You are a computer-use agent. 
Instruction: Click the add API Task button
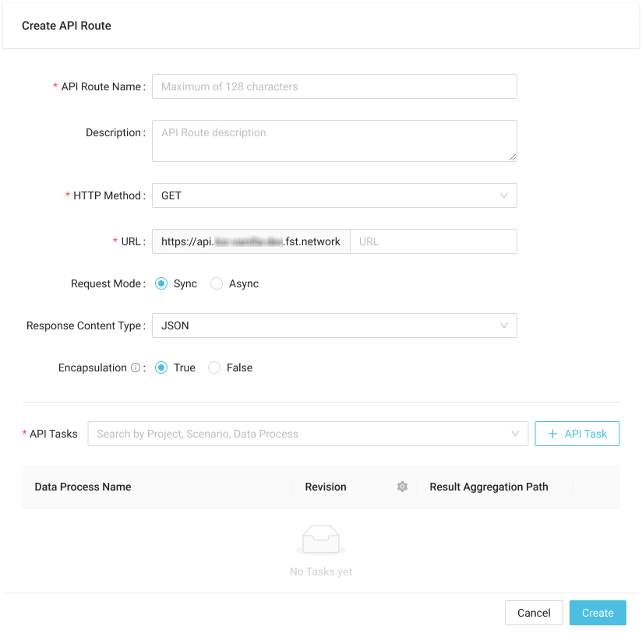point(577,434)
